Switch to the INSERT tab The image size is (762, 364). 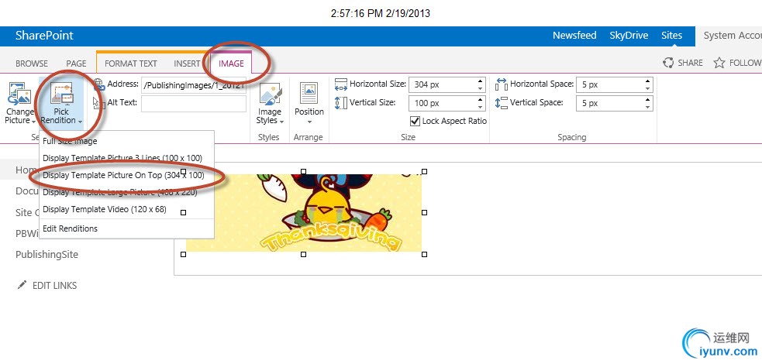(187, 64)
